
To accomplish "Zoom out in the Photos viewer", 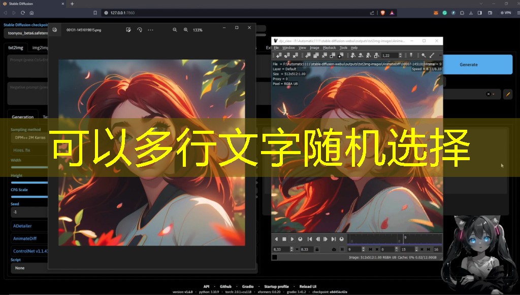I will pyautogui.click(x=175, y=30).
